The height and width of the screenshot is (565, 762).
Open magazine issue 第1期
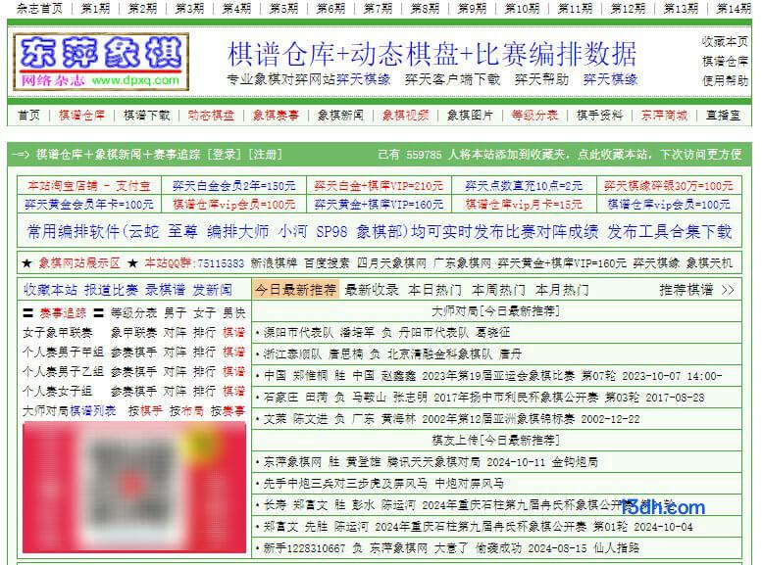pos(95,8)
